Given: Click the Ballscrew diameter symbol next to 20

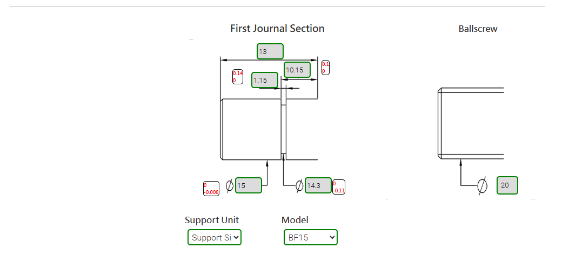Looking at the screenshot, I should (483, 185).
